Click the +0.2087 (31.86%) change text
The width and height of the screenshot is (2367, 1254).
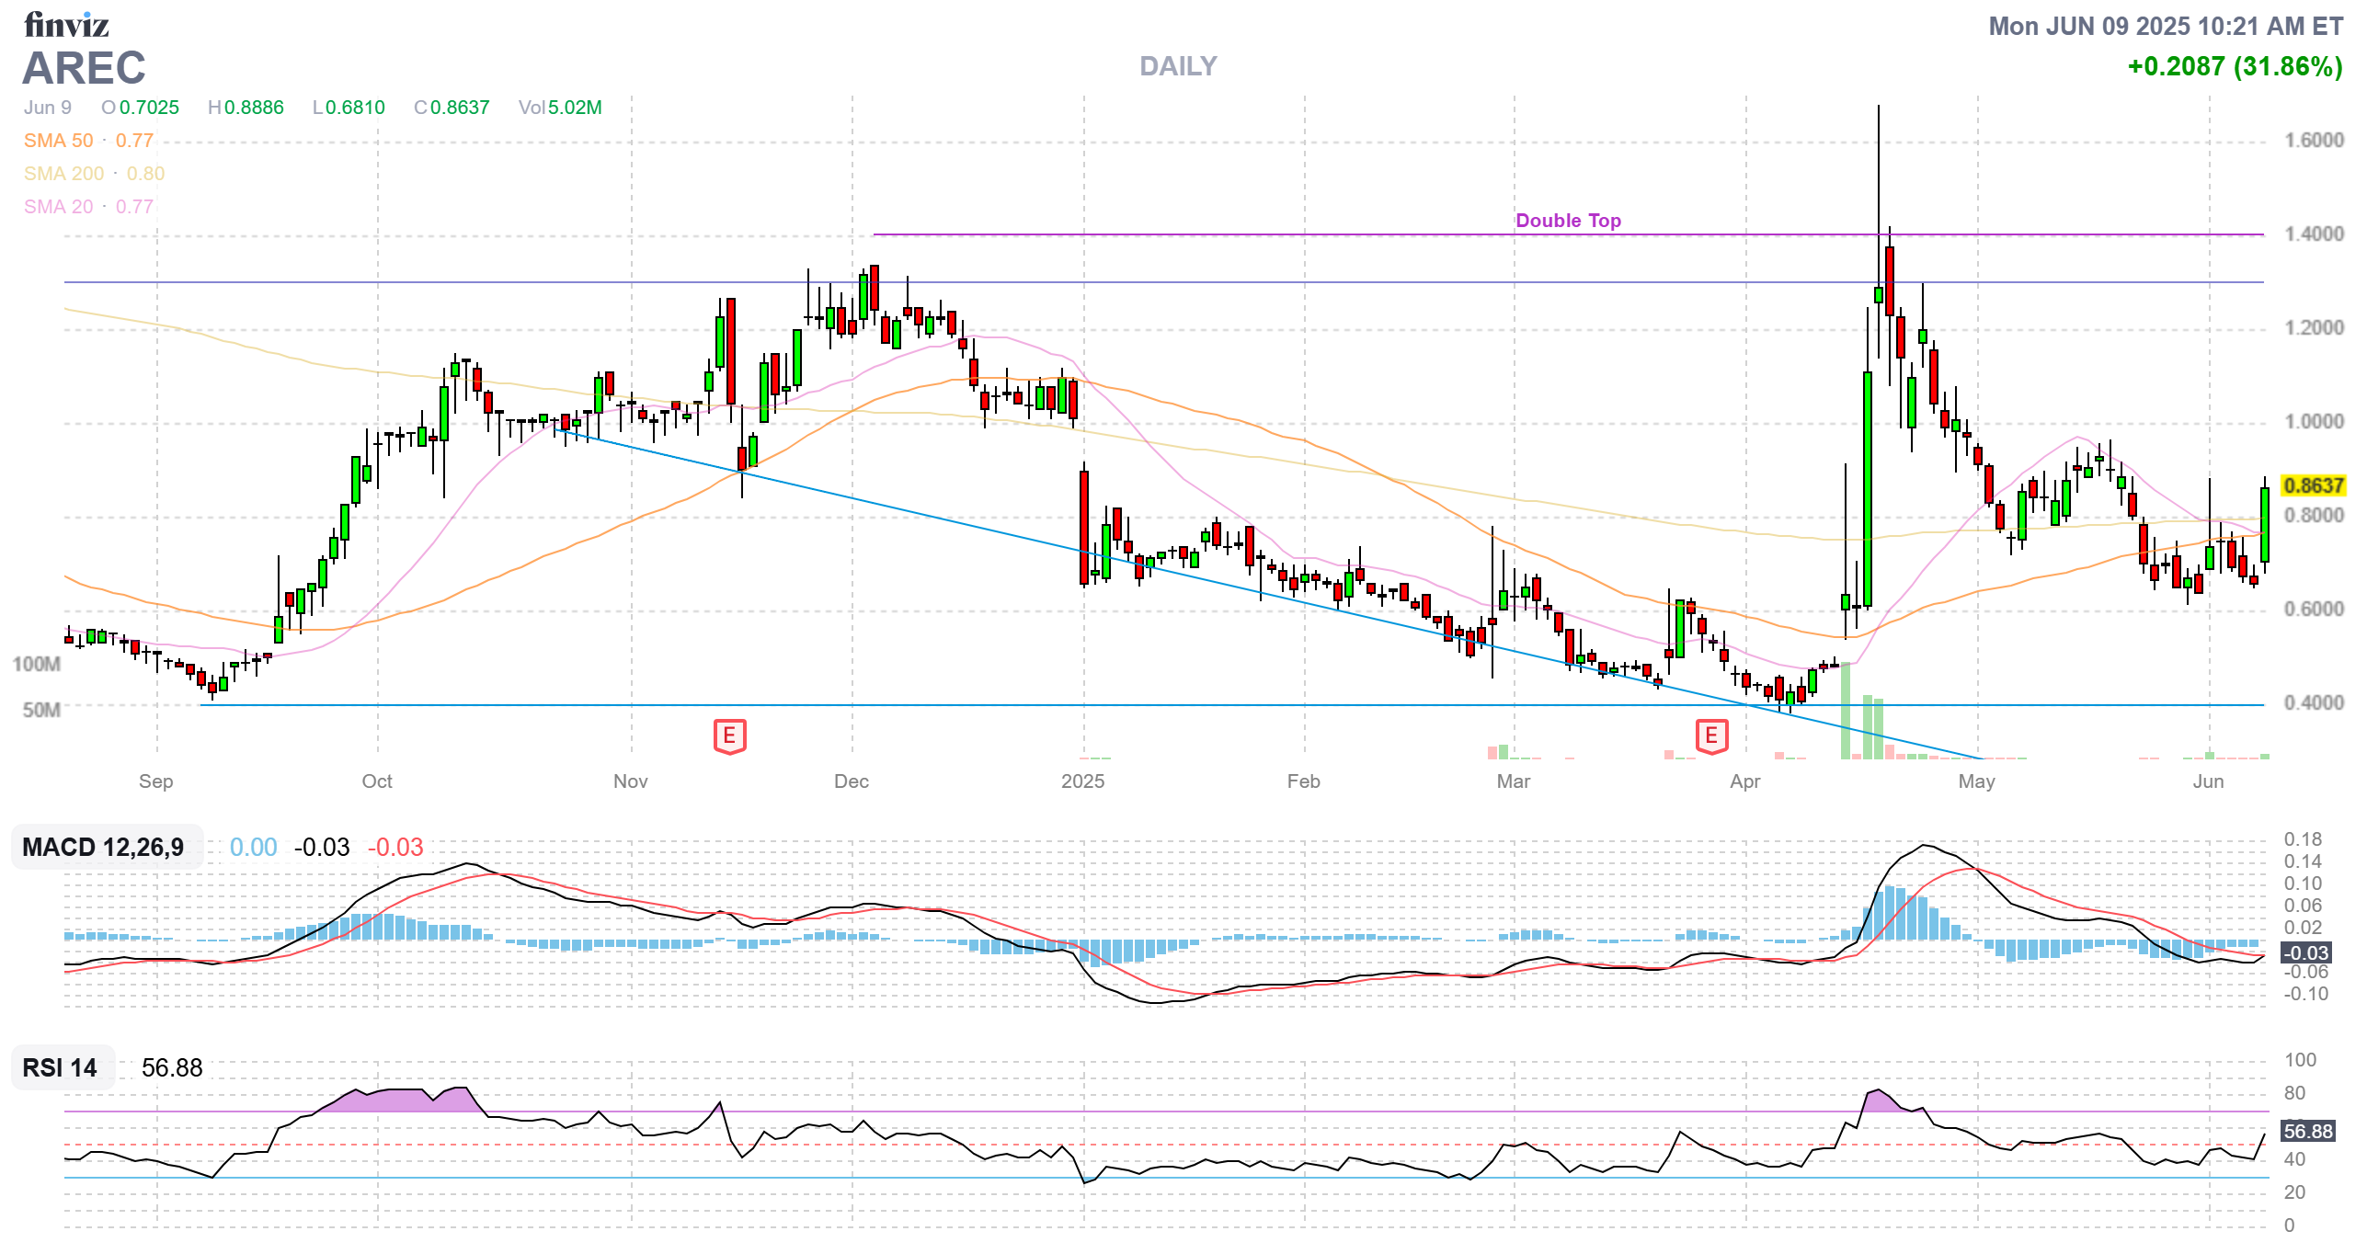(2235, 66)
